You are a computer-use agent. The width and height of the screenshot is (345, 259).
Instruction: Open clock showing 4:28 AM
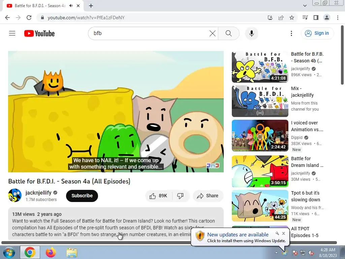pos(328,253)
